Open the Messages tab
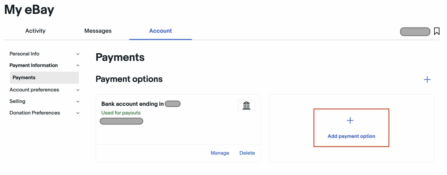447x175 pixels. 98,31
